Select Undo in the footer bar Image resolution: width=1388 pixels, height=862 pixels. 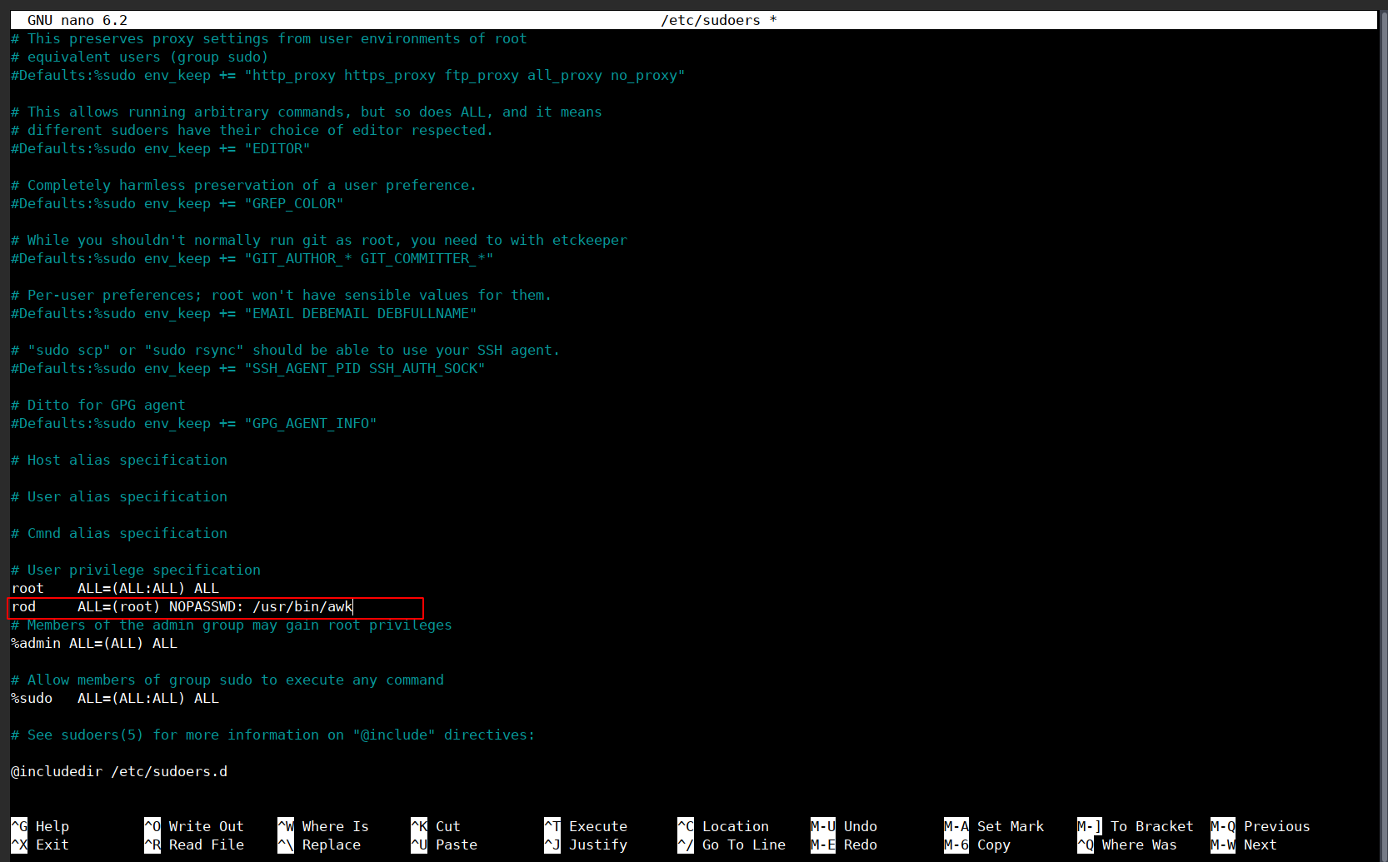(x=860, y=826)
